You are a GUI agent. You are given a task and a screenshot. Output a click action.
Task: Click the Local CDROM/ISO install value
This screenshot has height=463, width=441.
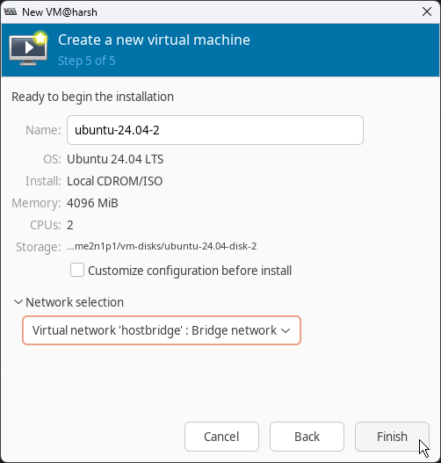[x=115, y=181]
